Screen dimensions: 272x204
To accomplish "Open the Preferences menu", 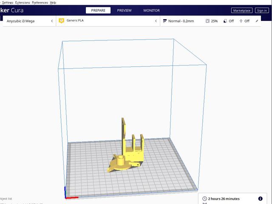I will pyautogui.click(x=40, y=3).
